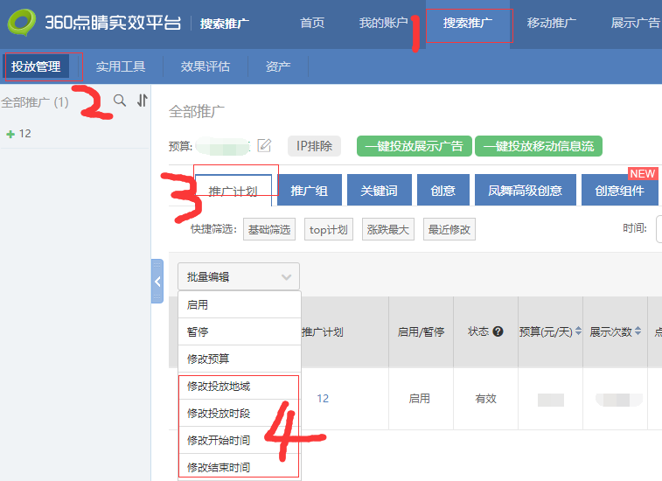Open the 效果评估 navigation tab
662x481 pixels.
206,66
